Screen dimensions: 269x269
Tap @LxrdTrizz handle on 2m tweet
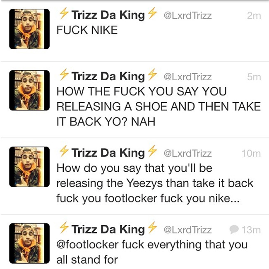(x=188, y=16)
